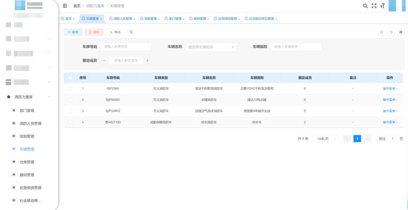Image resolution: width=408 pixels, height=210 pixels.
Task: Toggle fullscreen mode icon
Action: coord(374,5)
